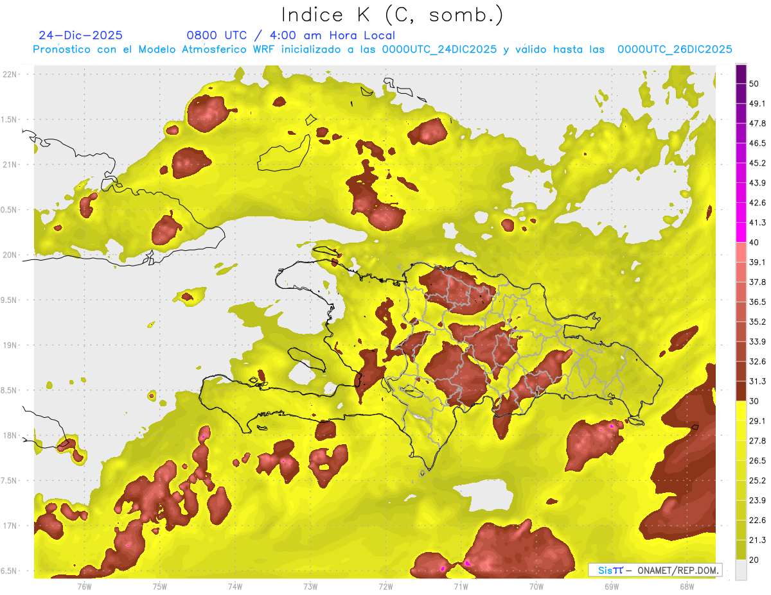Click the bright yellow colorbar segment above the 29.1 label
771x595 pixels.
[x=741, y=411]
